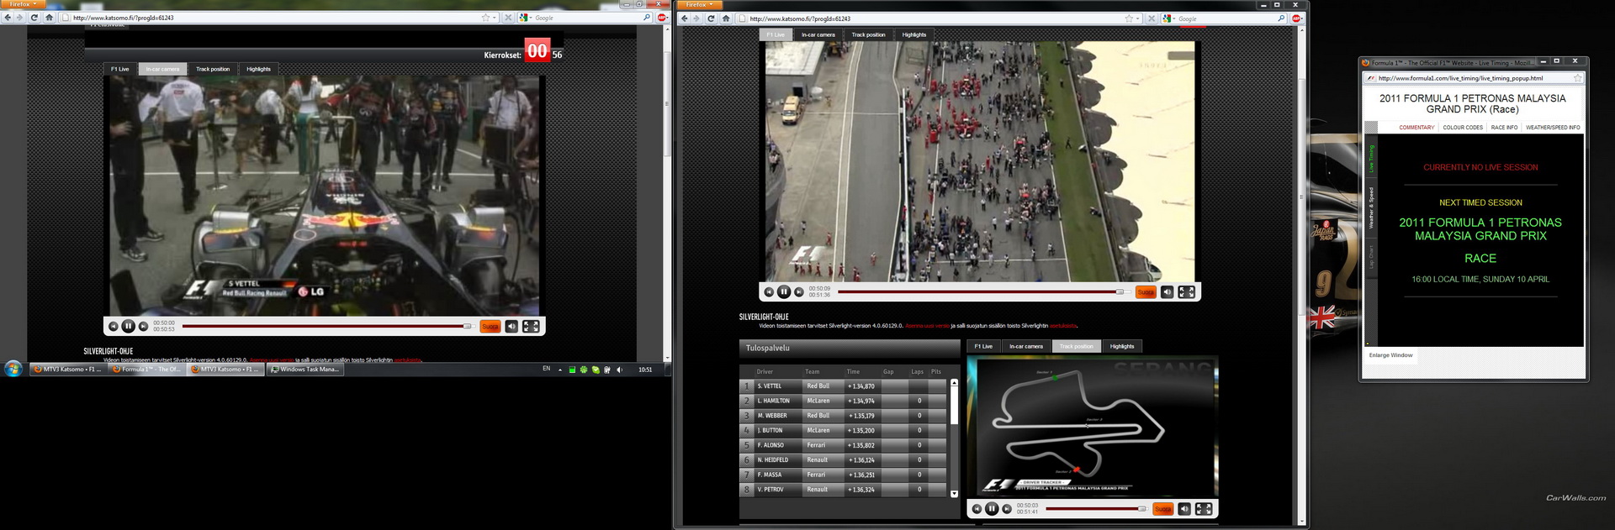1615x530 pixels.
Task: Click Adblock Plus icon in middle Firefox window
Action: click(1296, 18)
